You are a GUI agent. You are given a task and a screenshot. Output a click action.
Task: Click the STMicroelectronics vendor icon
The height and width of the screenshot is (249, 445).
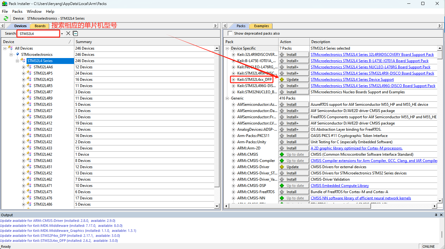[x=17, y=54]
